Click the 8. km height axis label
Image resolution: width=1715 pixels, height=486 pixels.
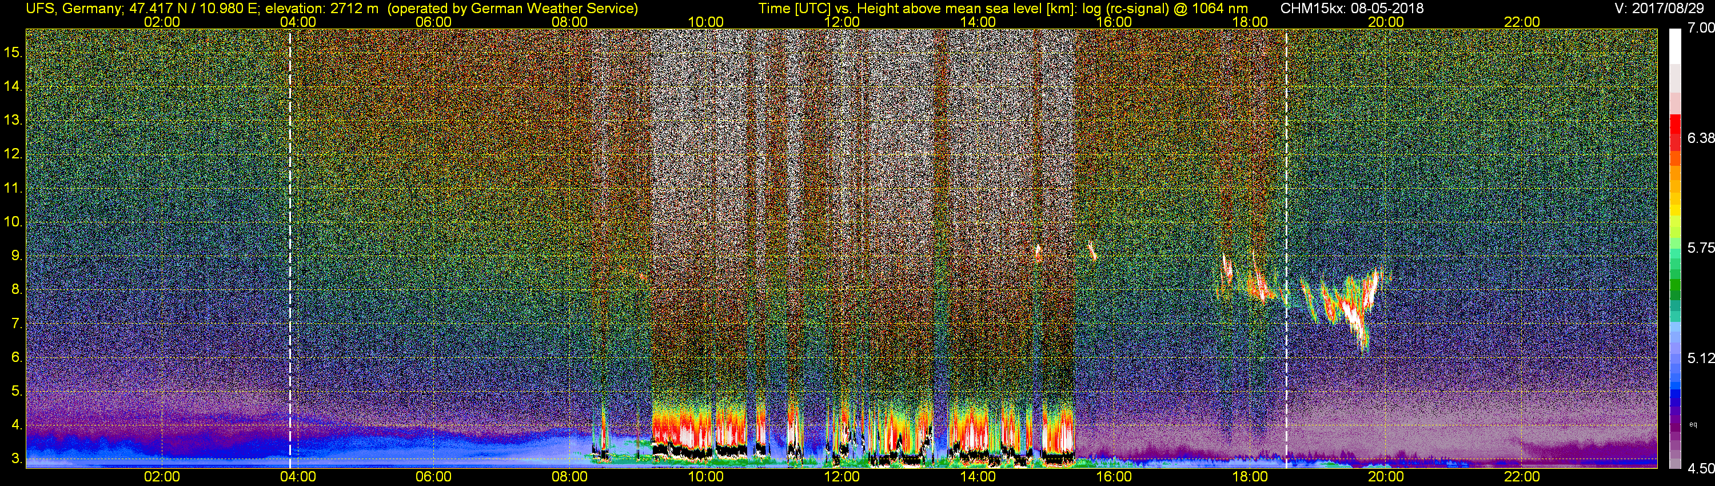[x=17, y=289]
